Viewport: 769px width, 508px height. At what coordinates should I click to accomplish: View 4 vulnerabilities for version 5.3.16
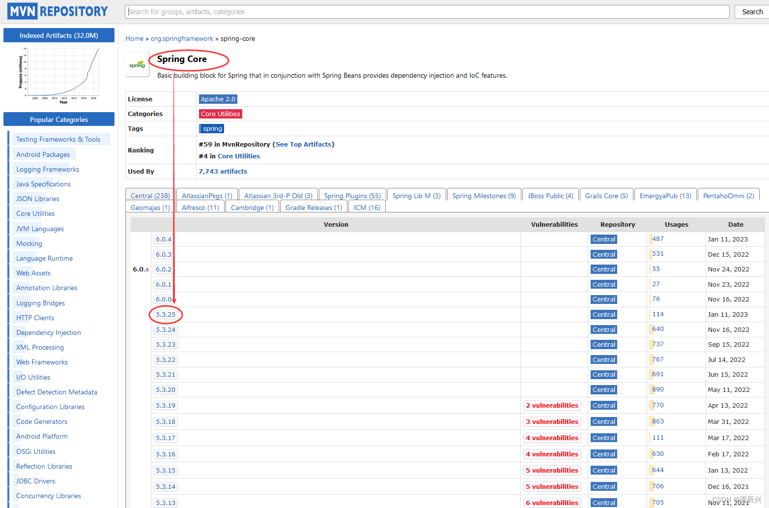click(x=552, y=454)
